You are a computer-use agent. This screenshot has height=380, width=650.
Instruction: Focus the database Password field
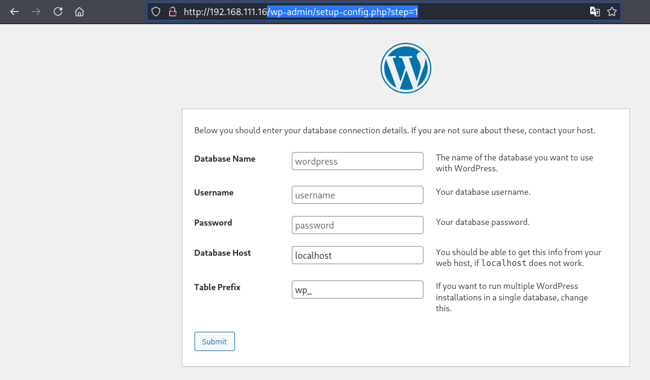point(358,225)
